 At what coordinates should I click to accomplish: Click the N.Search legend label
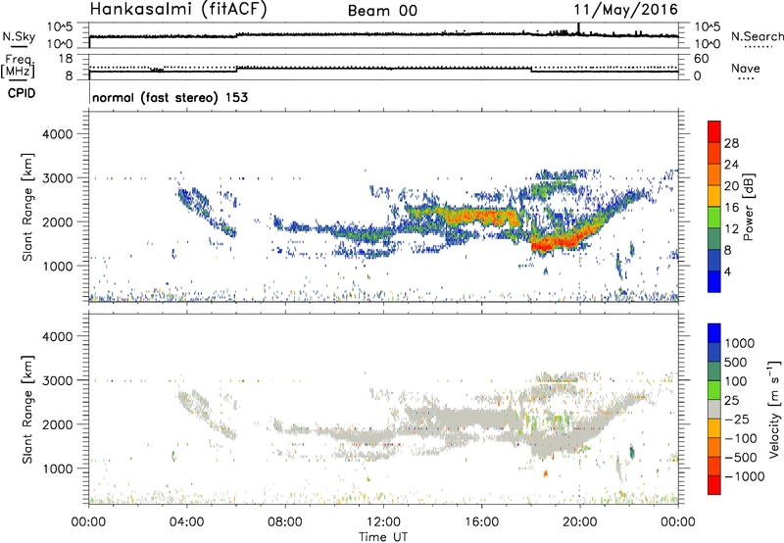758,36
